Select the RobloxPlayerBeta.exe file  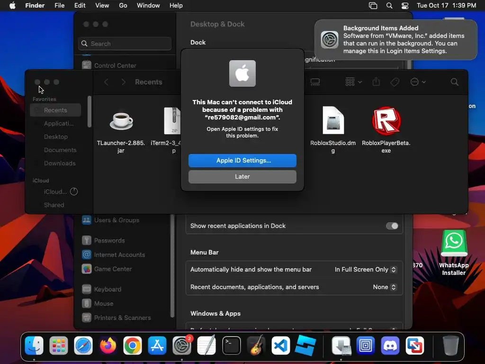click(386, 131)
